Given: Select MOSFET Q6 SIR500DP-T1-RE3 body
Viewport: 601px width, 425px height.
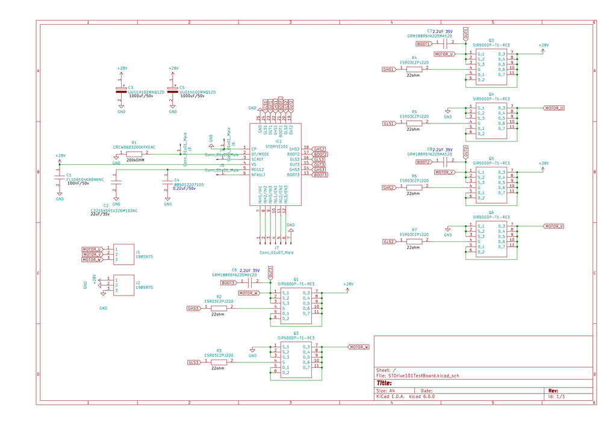Looking at the screenshot, I should click(x=491, y=239).
